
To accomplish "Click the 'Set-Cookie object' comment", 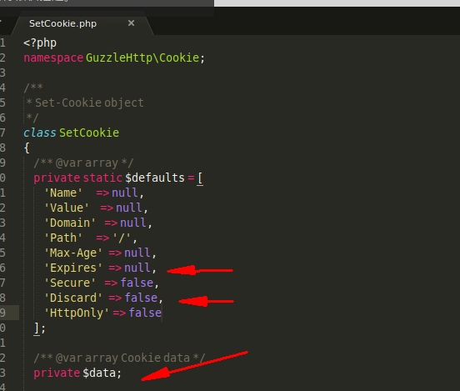I will coord(89,103).
